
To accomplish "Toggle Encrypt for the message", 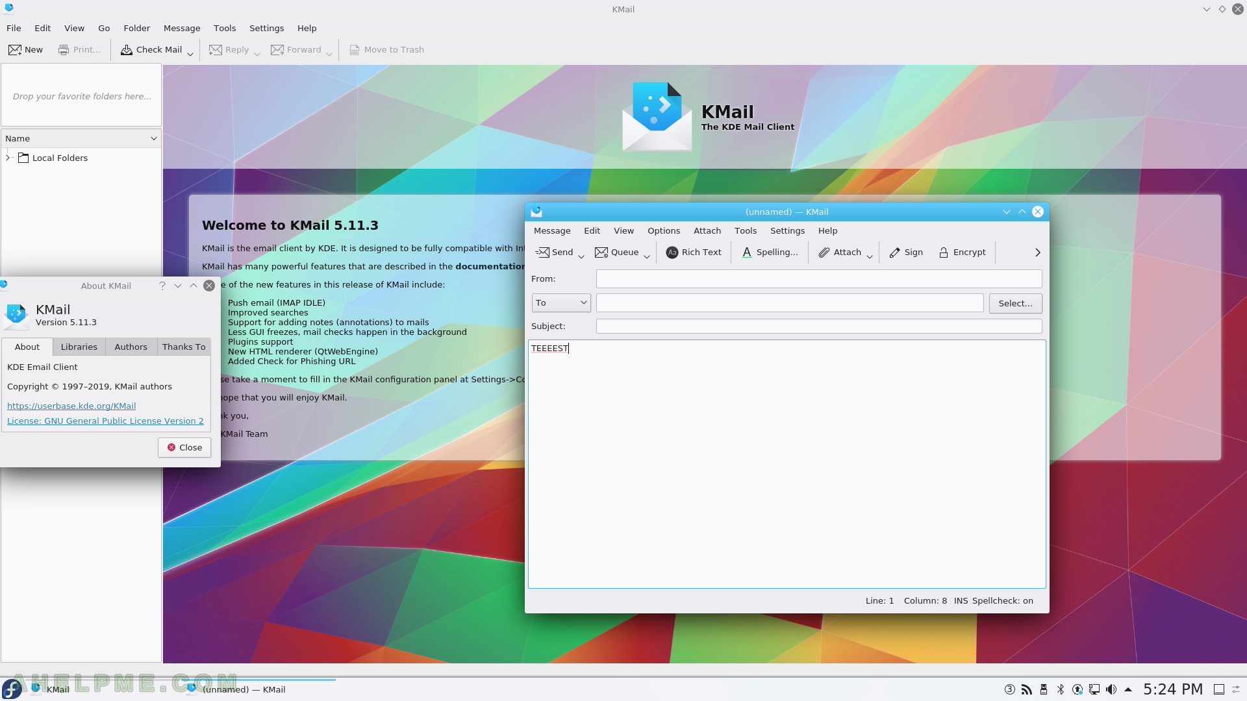I will [x=962, y=252].
